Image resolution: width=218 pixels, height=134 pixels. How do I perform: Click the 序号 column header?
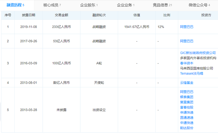click(8, 15)
